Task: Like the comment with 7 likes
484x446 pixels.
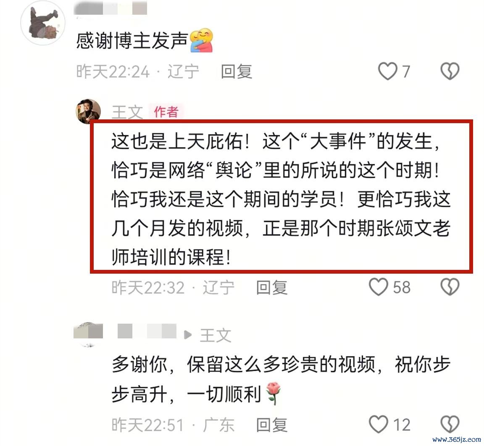Action: (388, 71)
